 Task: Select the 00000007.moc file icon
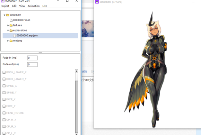click(x=11, y=20)
